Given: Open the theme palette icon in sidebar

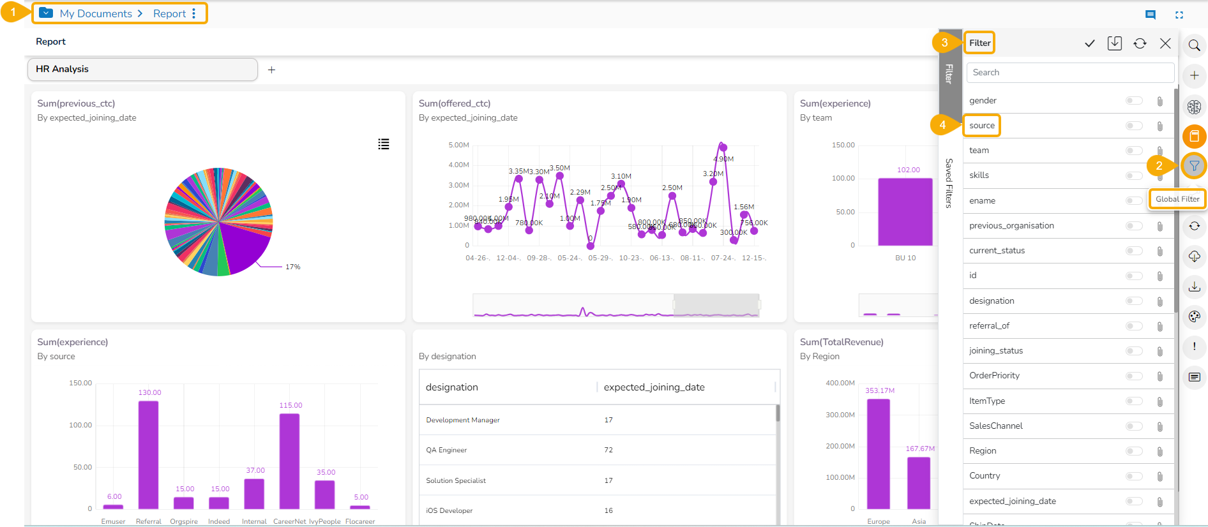Looking at the screenshot, I should (1194, 316).
